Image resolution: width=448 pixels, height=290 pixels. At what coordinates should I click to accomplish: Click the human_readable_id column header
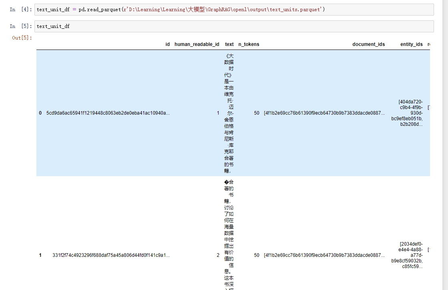(197, 44)
